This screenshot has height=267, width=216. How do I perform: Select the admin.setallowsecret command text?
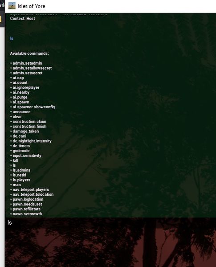pyautogui.click(x=32, y=68)
